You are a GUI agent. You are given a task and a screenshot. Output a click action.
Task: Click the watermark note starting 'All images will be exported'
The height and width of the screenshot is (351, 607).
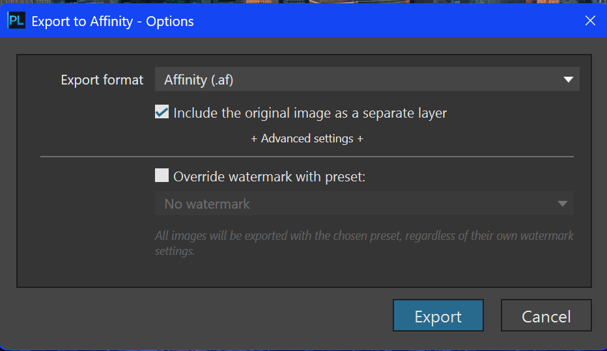pos(364,243)
